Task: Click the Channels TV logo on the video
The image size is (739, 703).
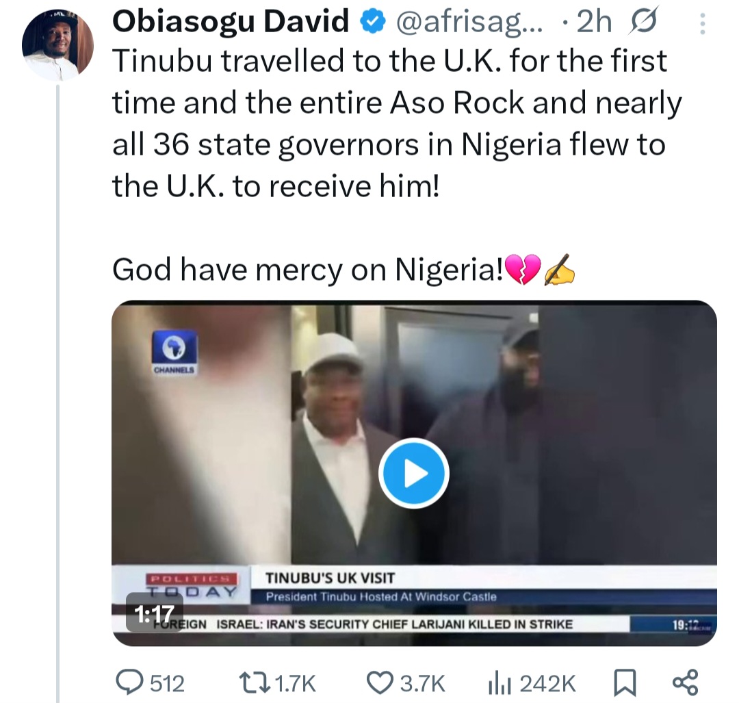Action: tap(176, 350)
